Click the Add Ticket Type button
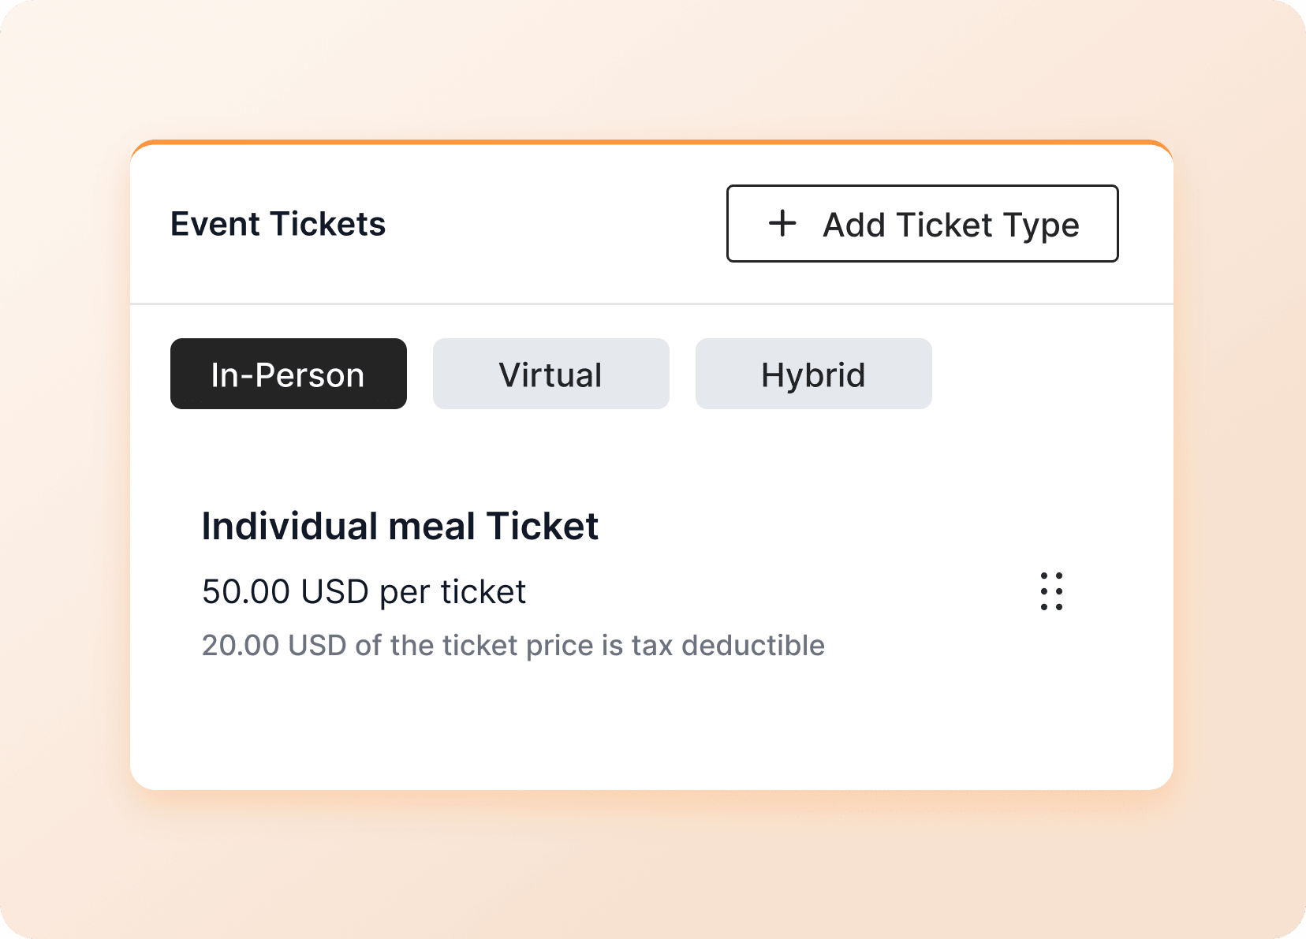 tap(922, 224)
